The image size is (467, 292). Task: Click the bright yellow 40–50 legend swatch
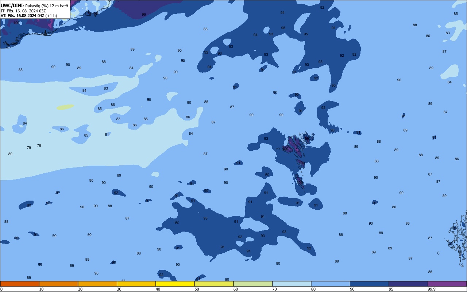coord(175,284)
